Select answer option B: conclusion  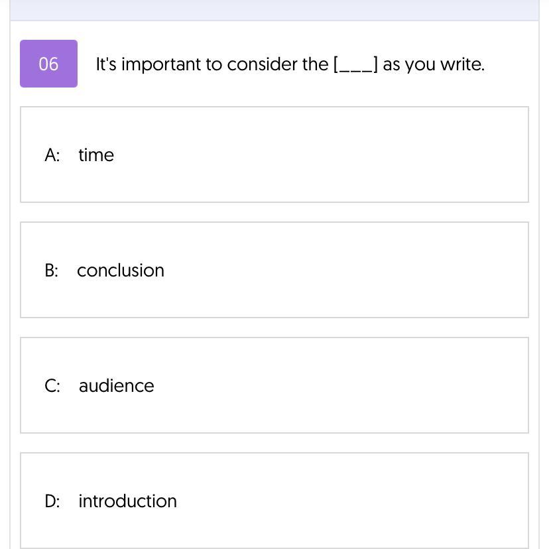[x=274, y=270]
